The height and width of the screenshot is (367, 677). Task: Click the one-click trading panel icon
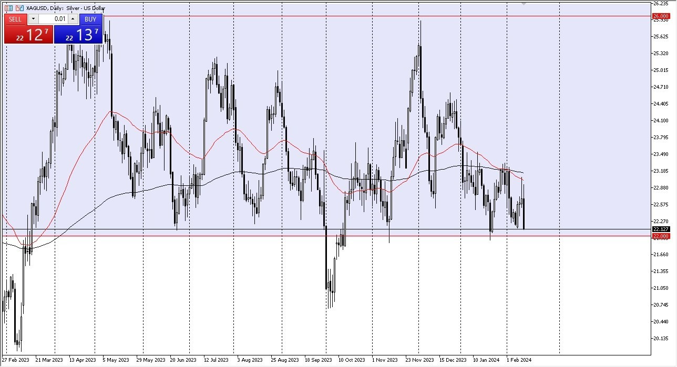tap(20, 8)
